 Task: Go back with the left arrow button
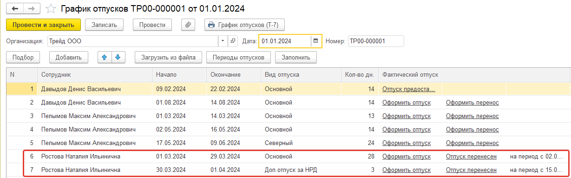pyautogui.click(x=15, y=8)
